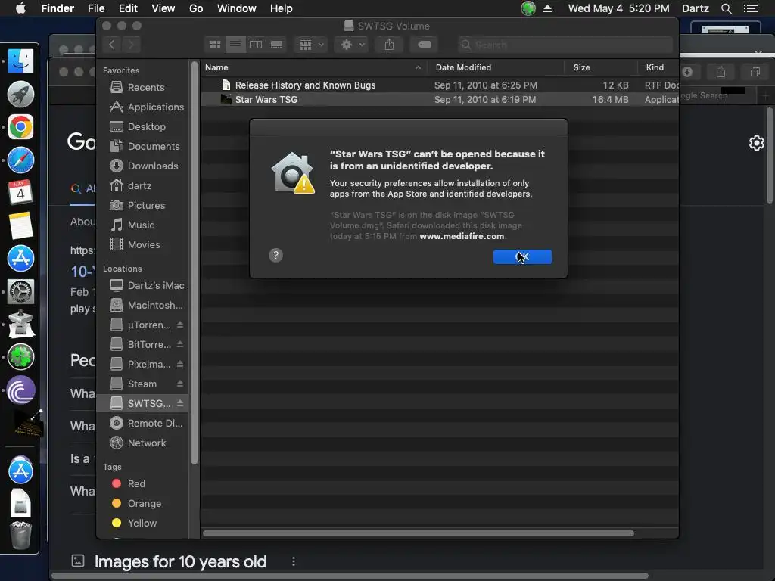The height and width of the screenshot is (581, 775).
Task: Sort by Name column header
Action: [x=313, y=67]
